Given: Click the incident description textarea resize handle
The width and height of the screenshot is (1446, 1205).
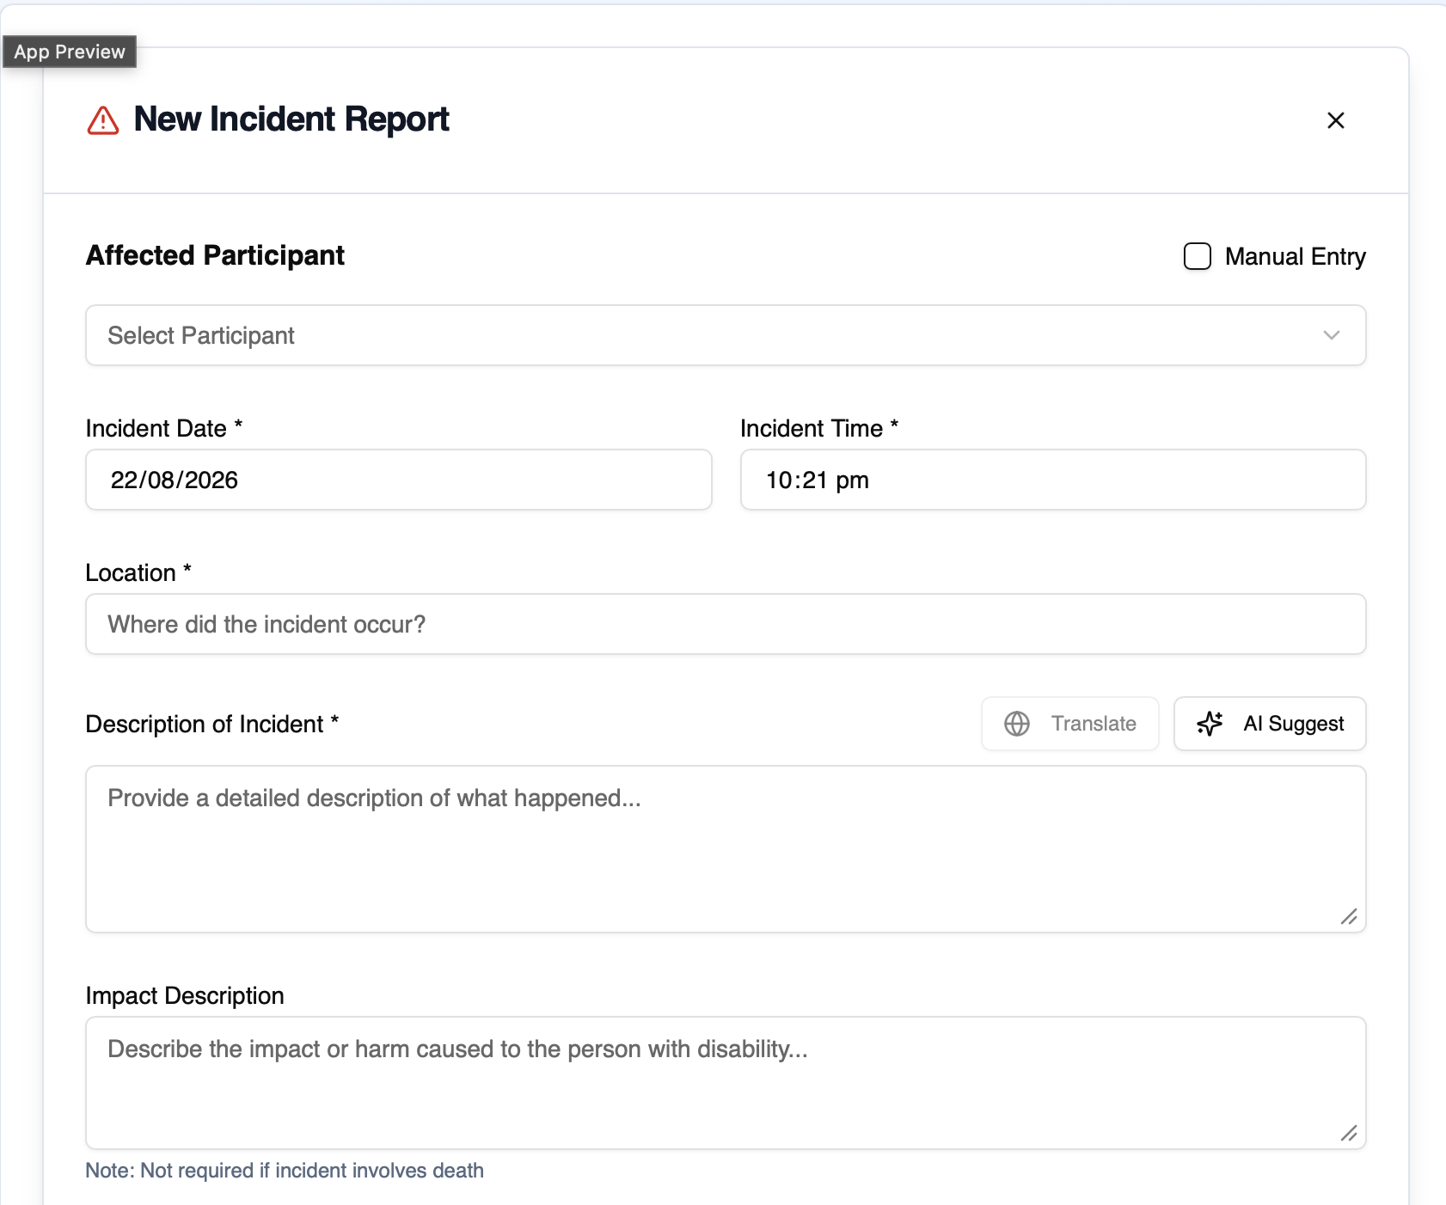Looking at the screenshot, I should point(1349,917).
